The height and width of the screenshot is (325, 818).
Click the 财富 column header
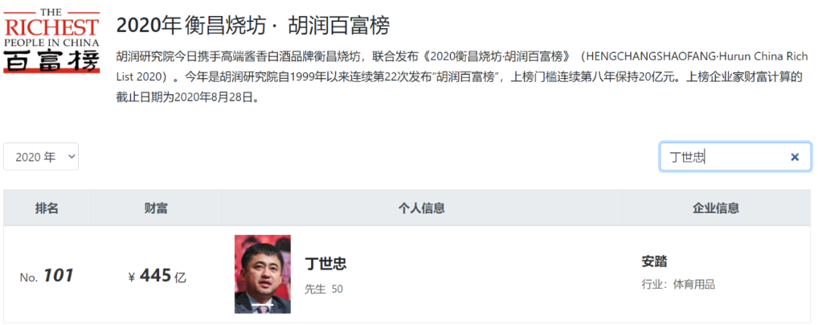[156, 208]
